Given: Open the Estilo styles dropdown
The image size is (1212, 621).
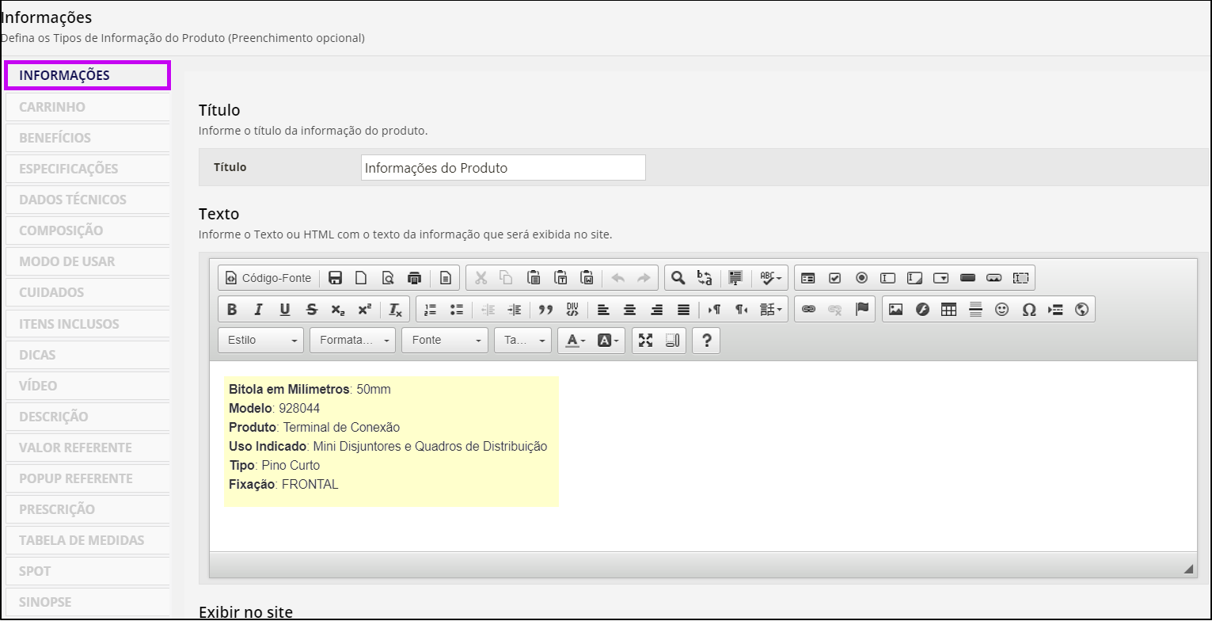Looking at the screenshot, I should coord(262,341).
